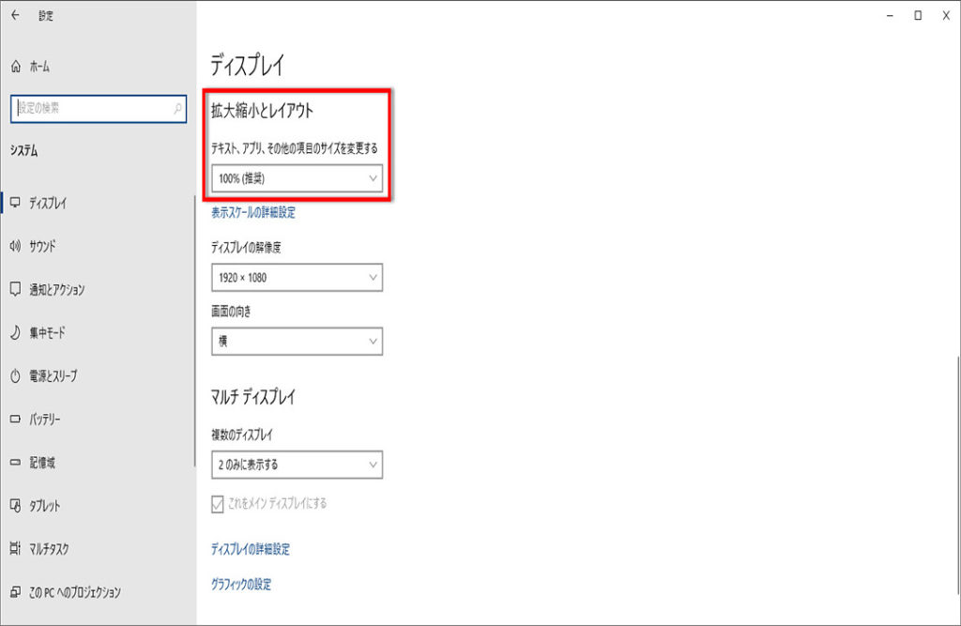Open the 1920 × 1080 resolution dropdown
961x626 pixels.
click(297, 278)
